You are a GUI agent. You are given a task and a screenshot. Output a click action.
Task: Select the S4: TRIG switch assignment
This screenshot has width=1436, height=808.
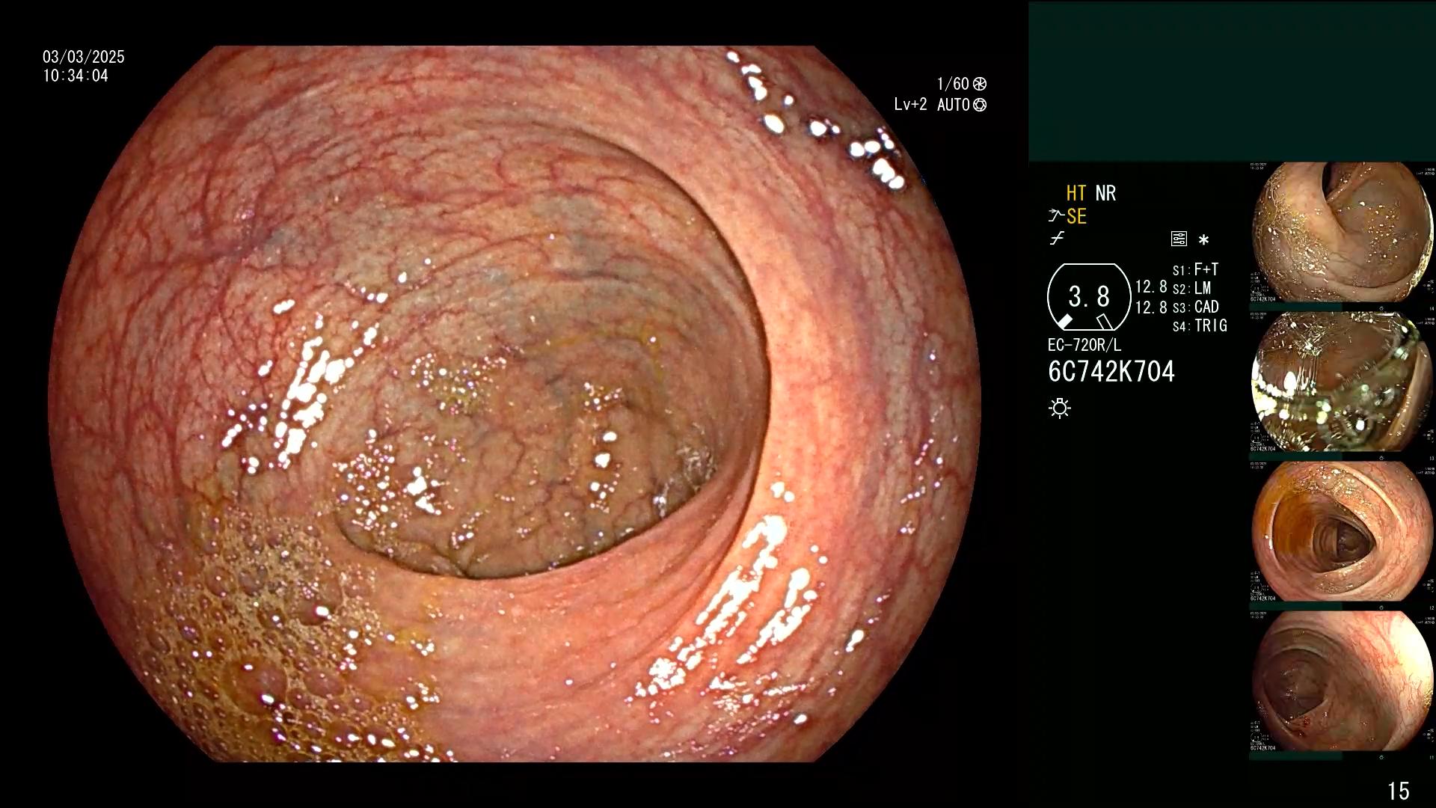pos(1200,326)
